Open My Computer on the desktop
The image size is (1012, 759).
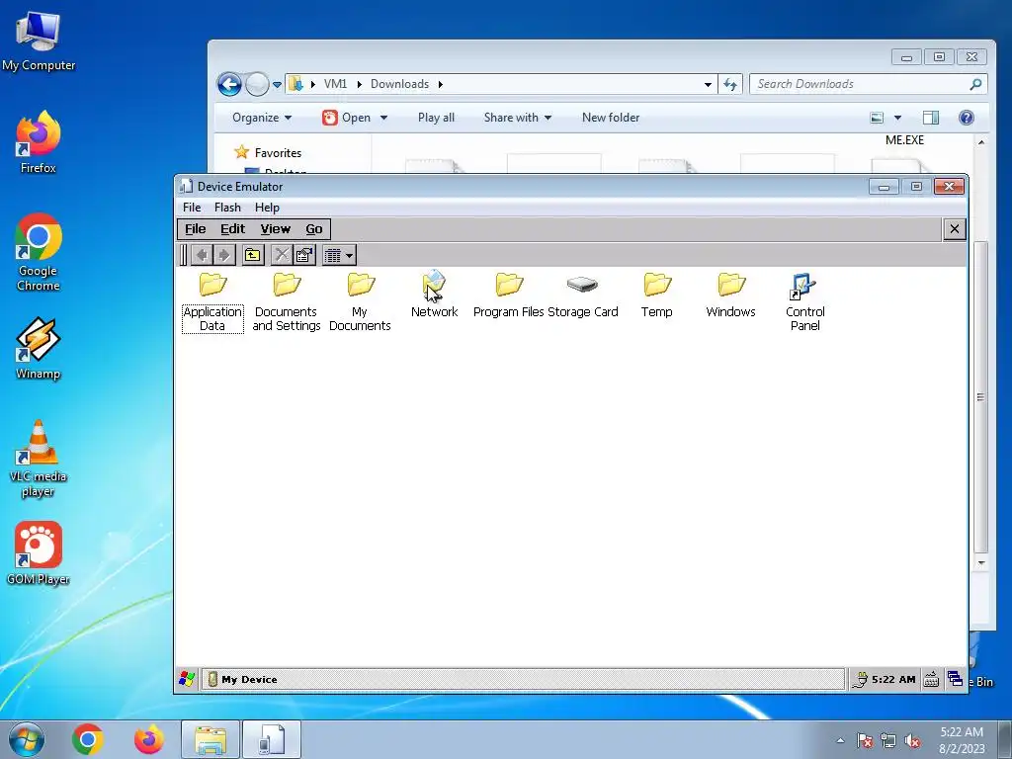coord(39,41)
